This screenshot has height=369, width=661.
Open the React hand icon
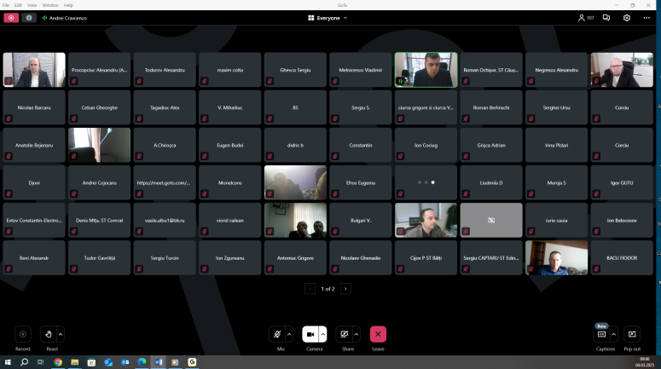(49, 334)
